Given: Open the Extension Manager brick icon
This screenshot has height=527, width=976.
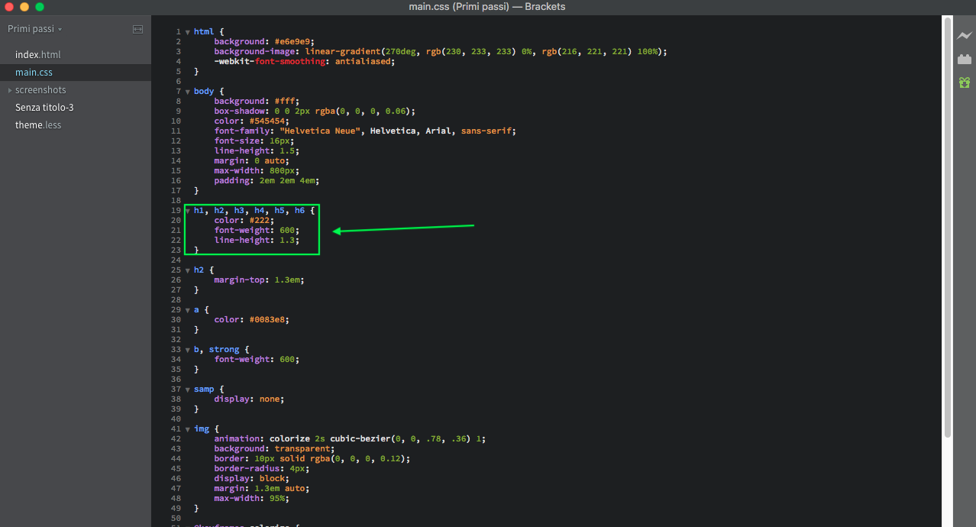Looking at the screenshot, I should point(965,59).
